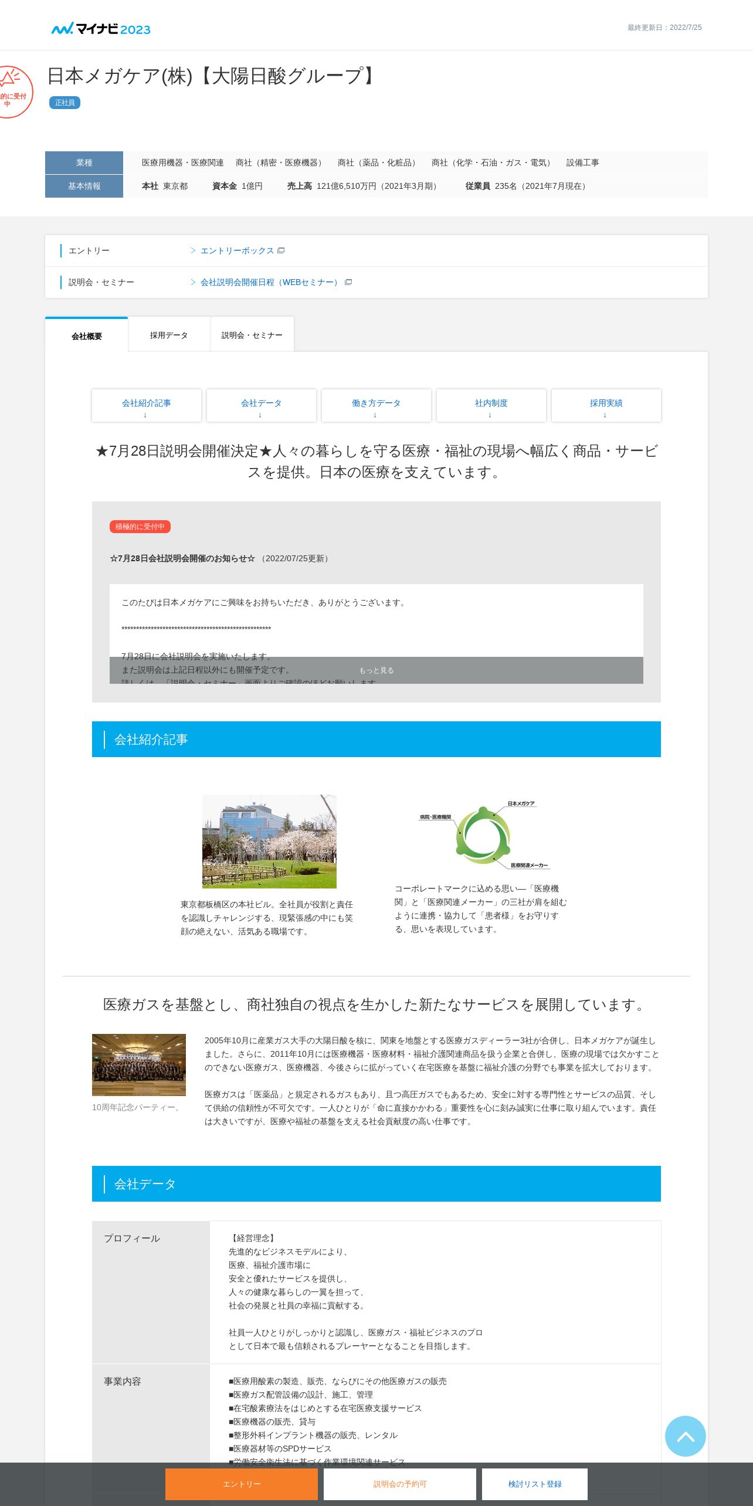Click 商社（精密・医療機器） industry text

tap(281, 162)
